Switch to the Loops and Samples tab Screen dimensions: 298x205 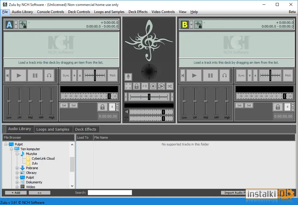coord(53,129)
